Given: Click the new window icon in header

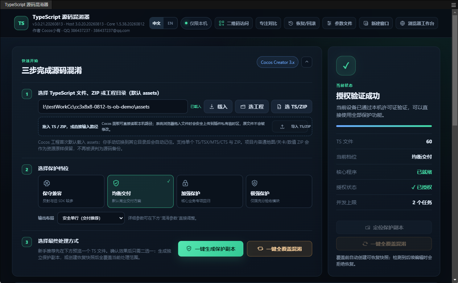Looking at the screenshot, I should click(x=366, y=23).
